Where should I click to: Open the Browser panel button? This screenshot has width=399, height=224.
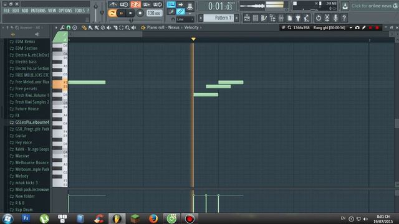tap(272, 18)
